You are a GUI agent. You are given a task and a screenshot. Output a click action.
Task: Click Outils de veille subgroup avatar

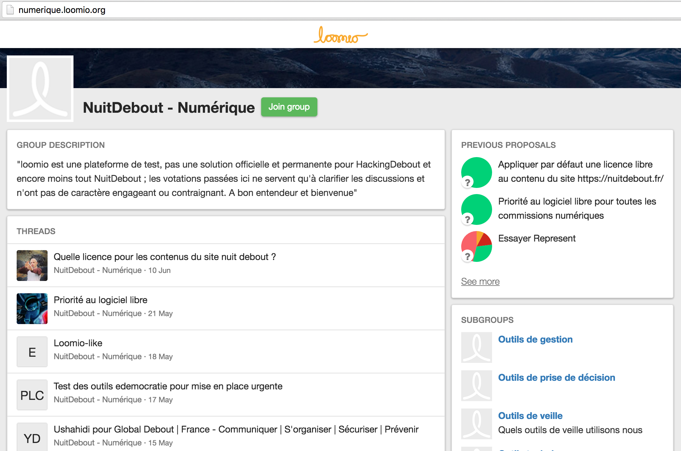(476, 424)
